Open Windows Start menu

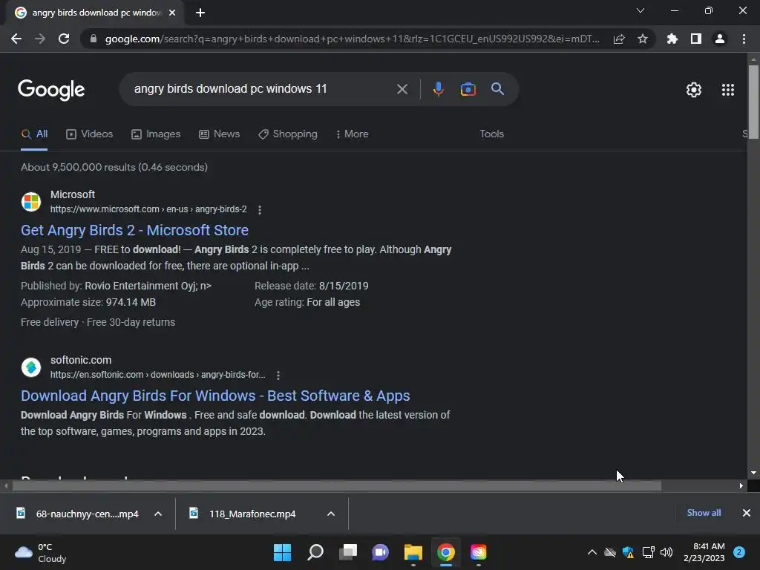(282, 552)
